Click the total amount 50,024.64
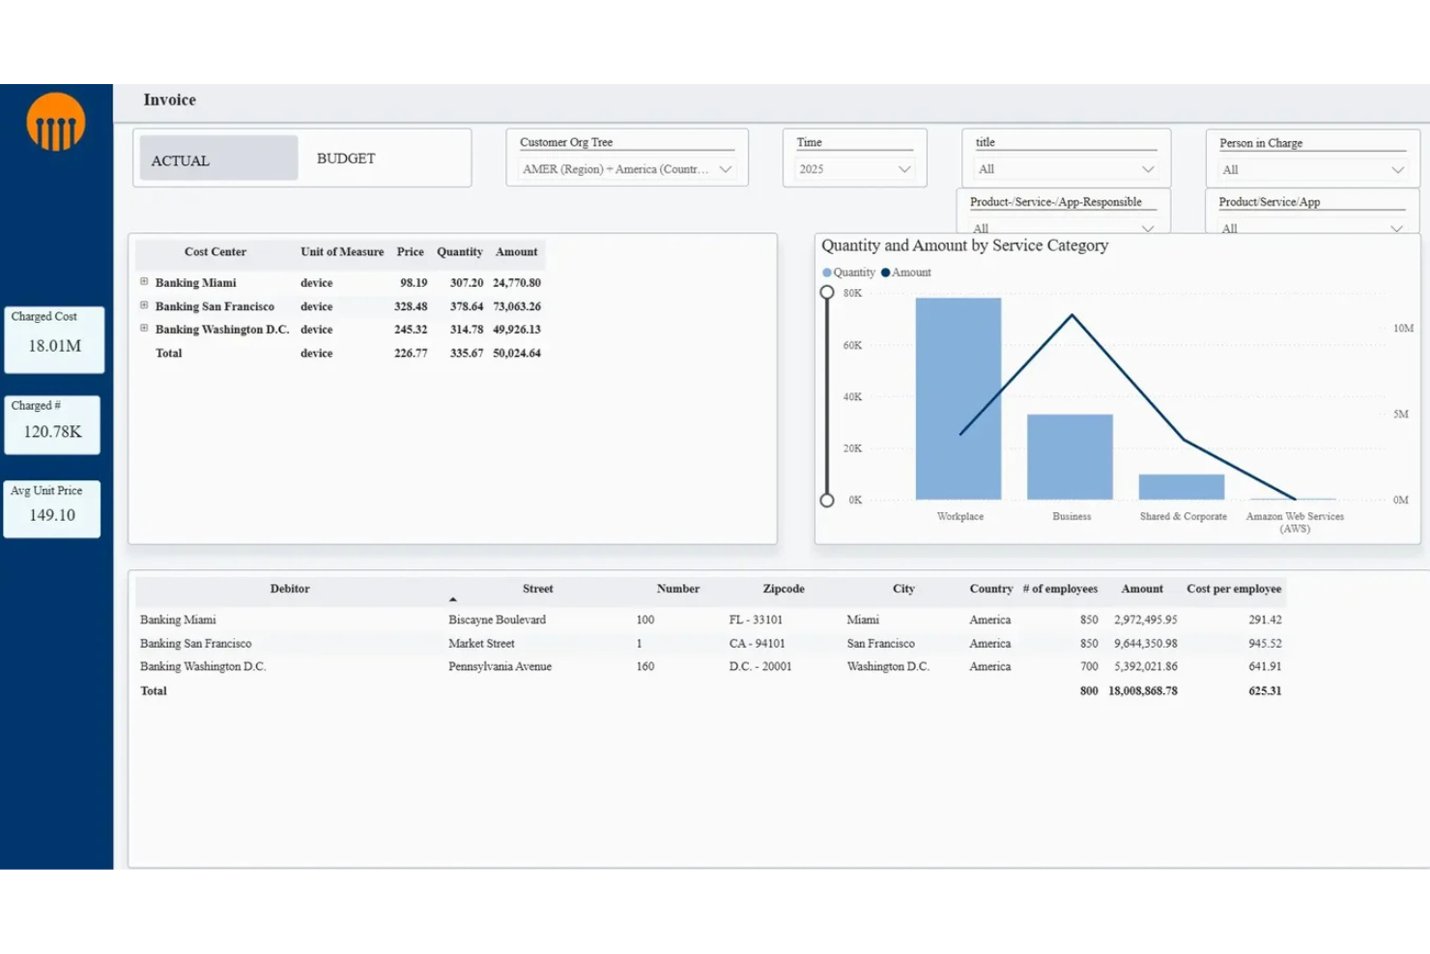Screen dimensions: 1430x954 (x=517, y=354)
